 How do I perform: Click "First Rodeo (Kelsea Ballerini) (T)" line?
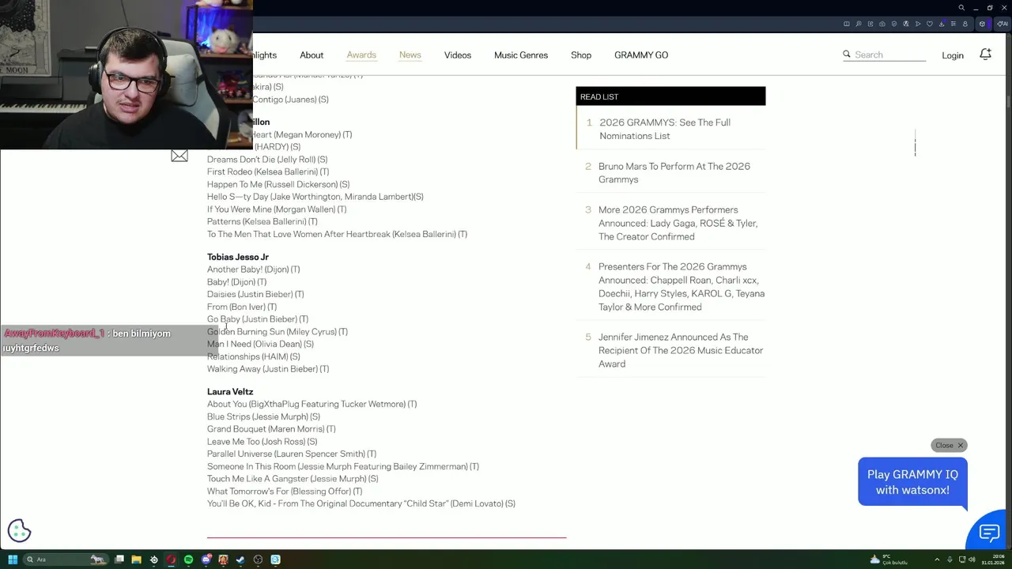click(268, 171)
